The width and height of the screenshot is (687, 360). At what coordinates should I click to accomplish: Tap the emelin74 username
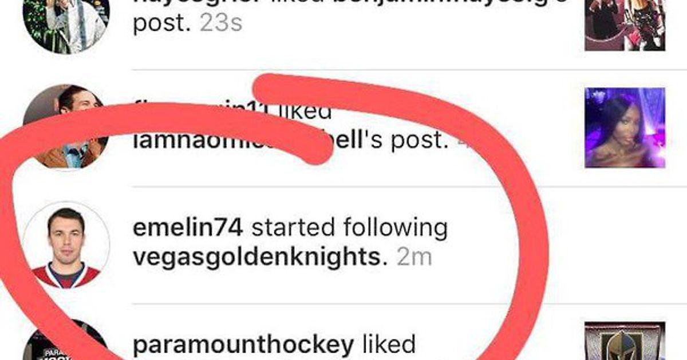click(188, 228)
